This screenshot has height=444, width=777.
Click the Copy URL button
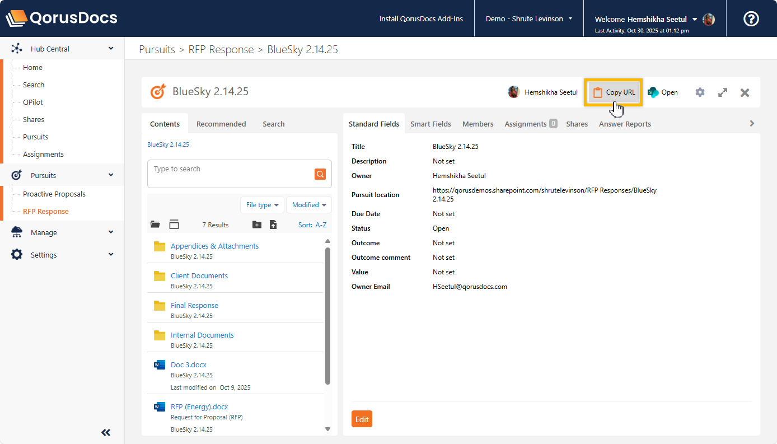(x=614, y=92)
